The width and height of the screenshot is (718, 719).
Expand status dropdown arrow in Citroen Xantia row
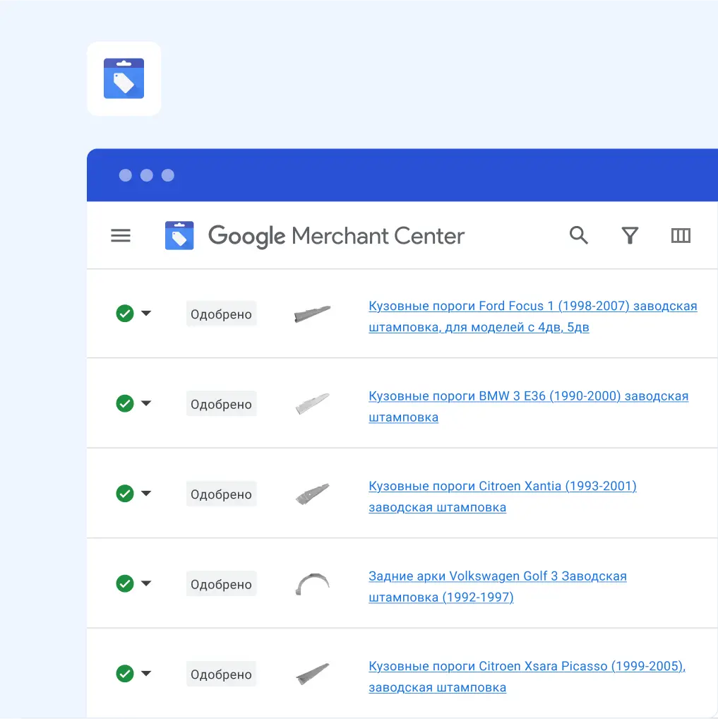pos(146,494)
